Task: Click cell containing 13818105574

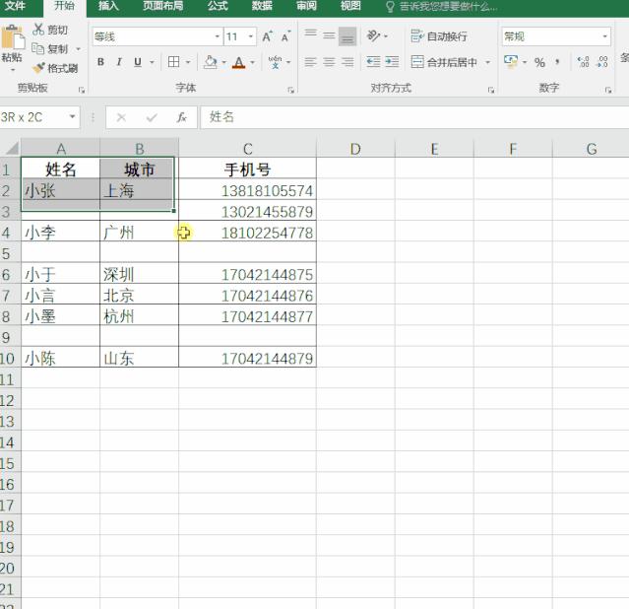Action: [x=247, y=189]
